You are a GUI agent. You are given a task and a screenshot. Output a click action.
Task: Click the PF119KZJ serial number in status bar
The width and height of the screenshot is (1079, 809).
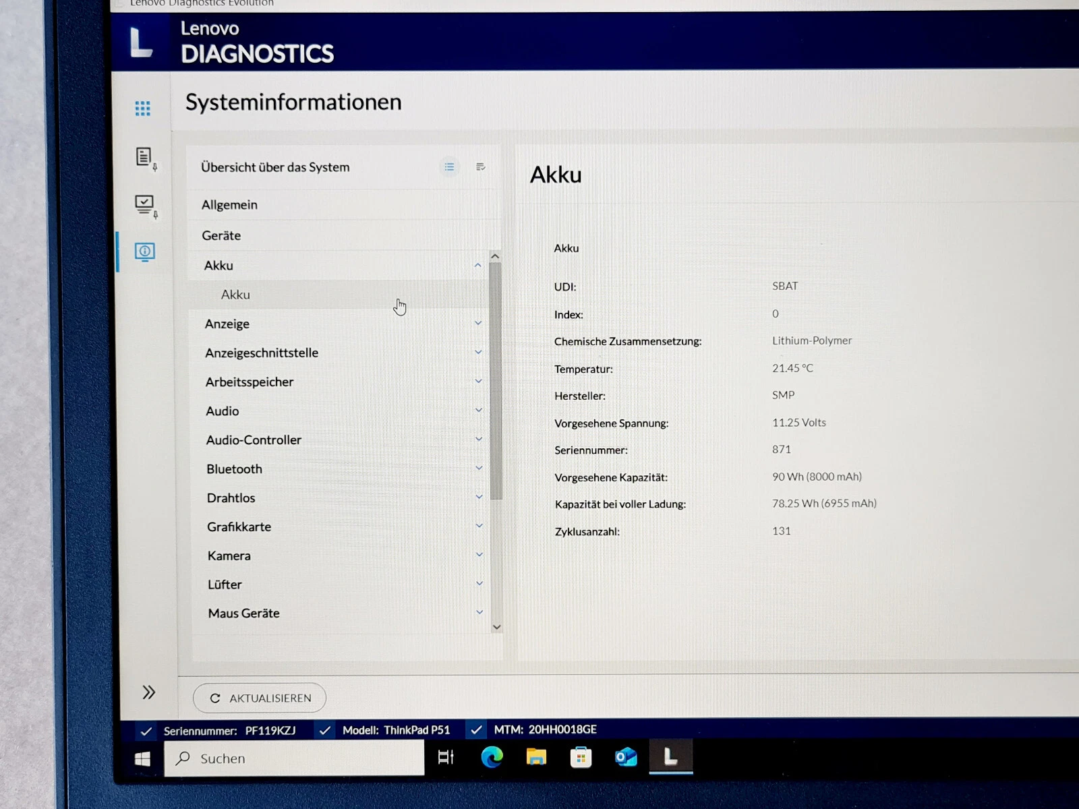(x=270, y=731)
